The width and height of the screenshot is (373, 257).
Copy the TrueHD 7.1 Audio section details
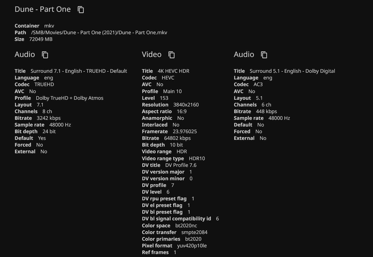(45, 55)
